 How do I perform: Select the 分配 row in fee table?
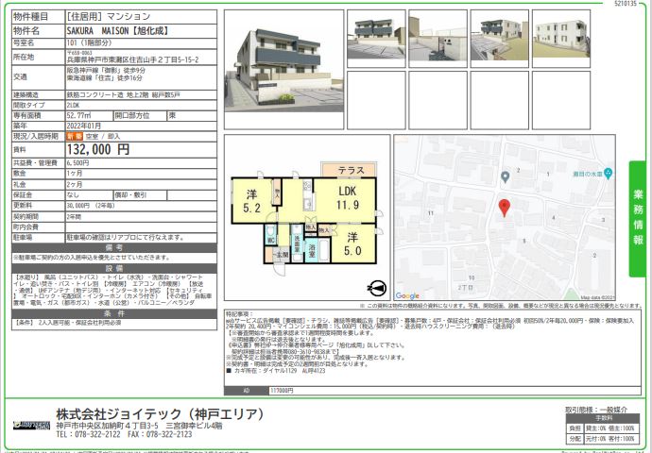tap(604, 439)
